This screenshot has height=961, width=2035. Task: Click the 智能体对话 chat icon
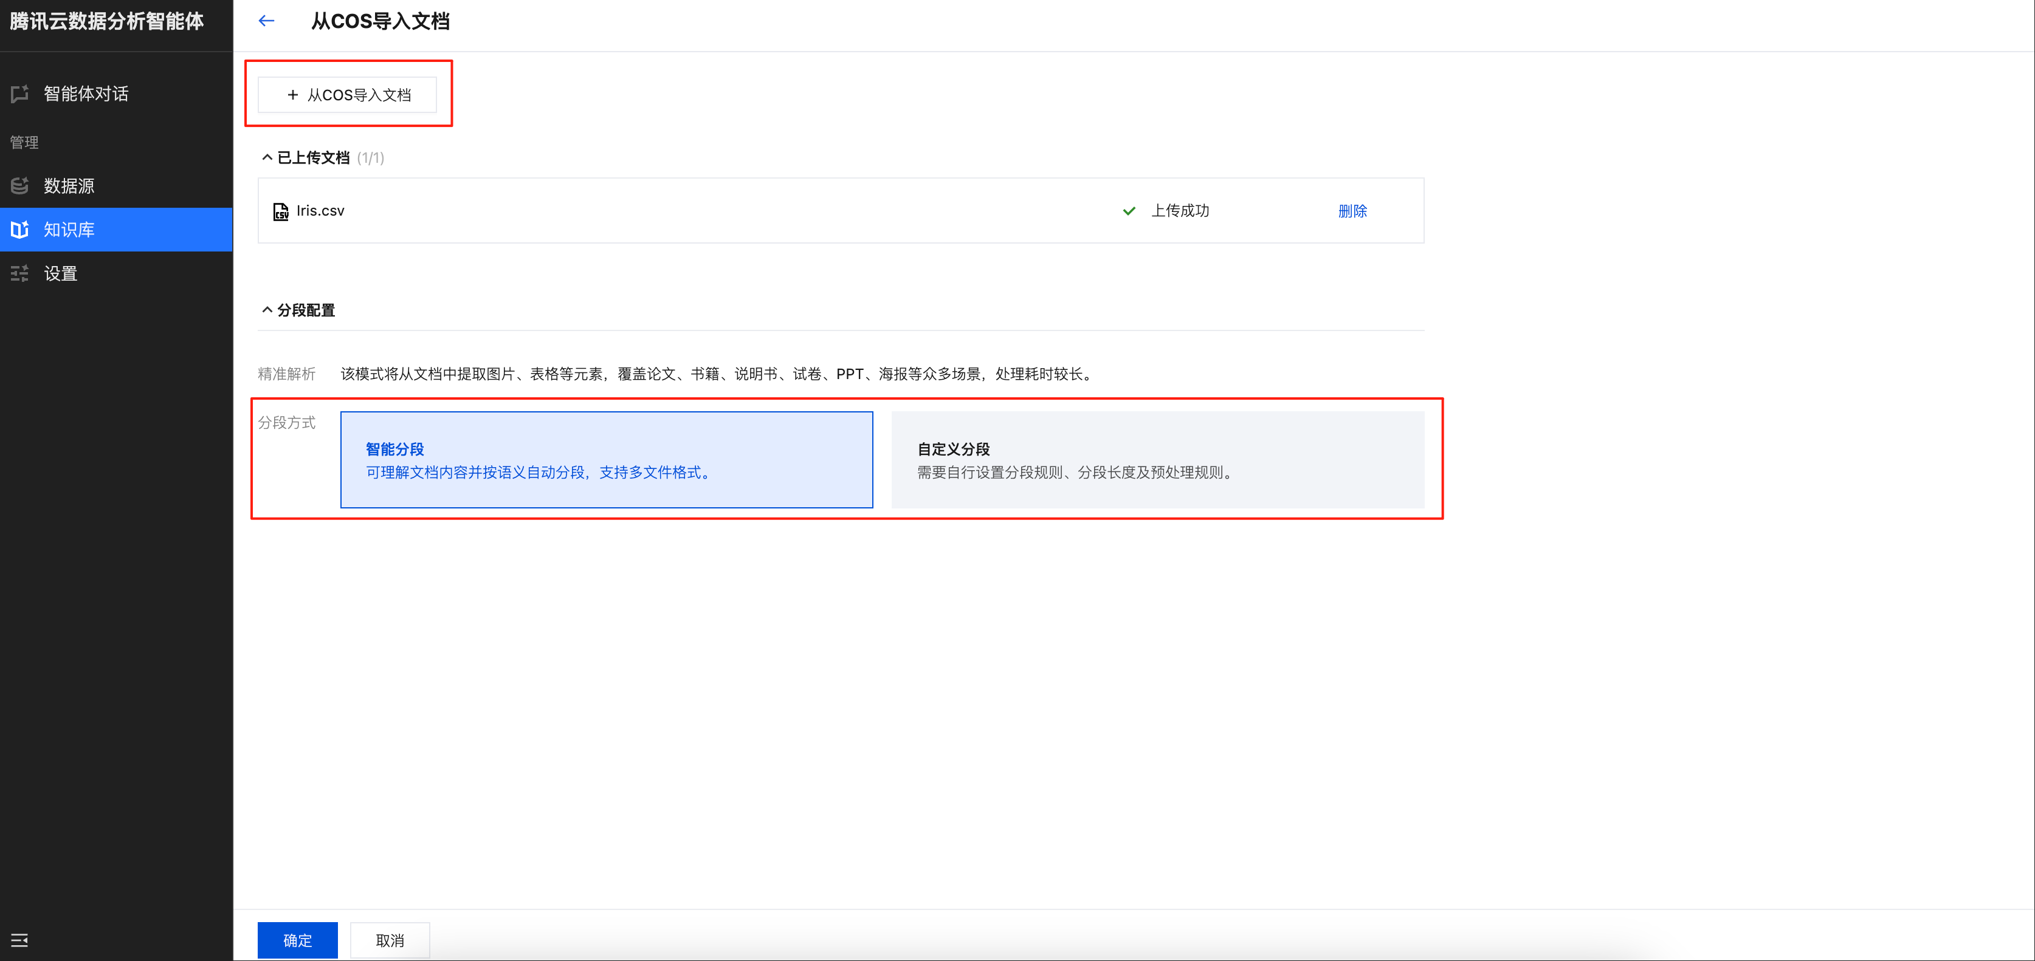[x=19, y=94]
